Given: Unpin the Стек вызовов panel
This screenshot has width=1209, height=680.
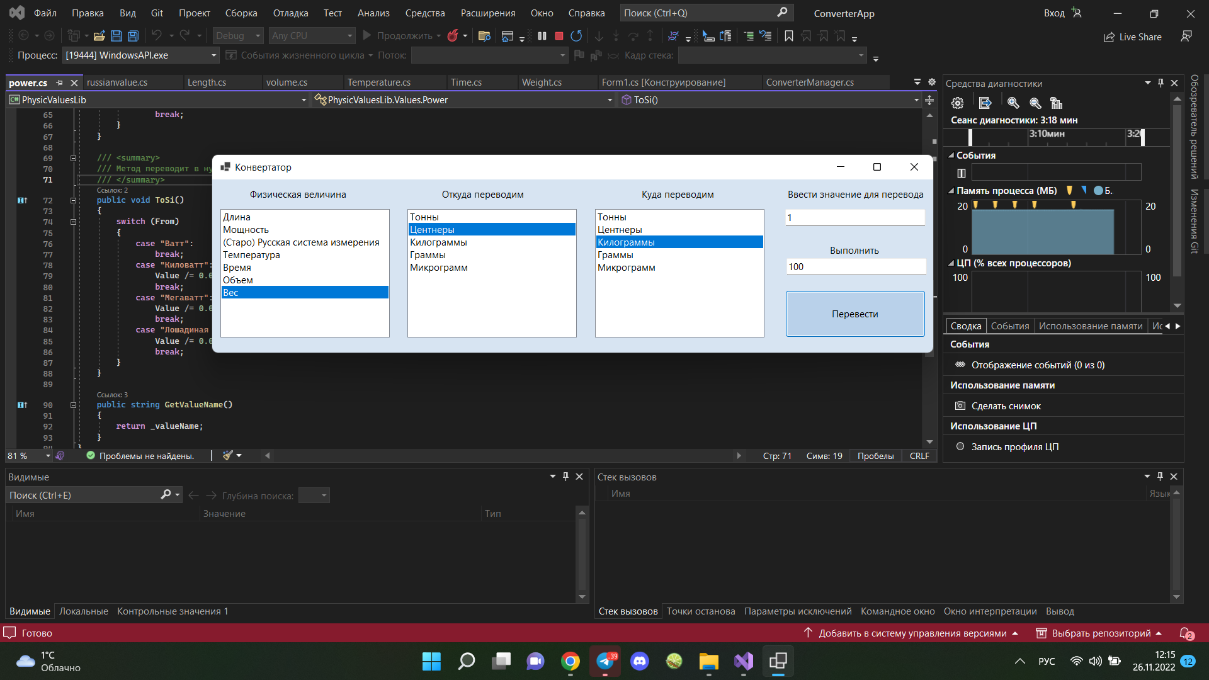Looking at the screenshot, I should 1159,477.
